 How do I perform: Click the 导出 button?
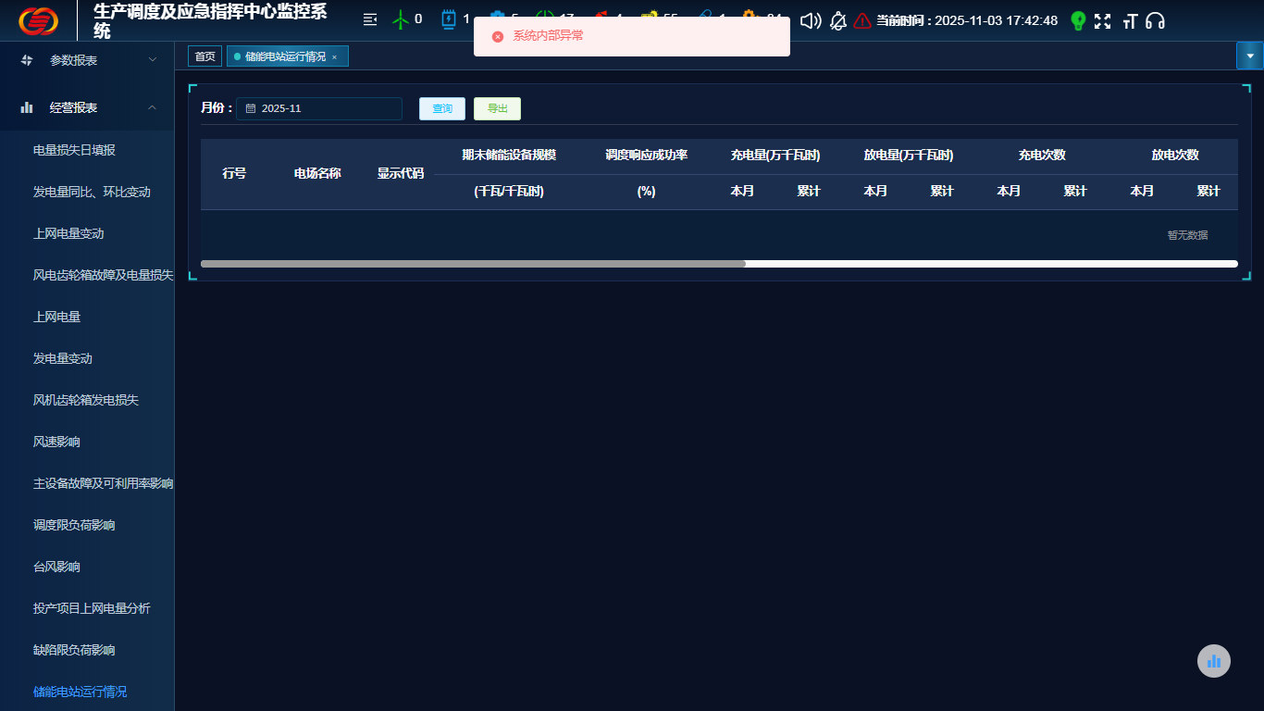point(497,108)
